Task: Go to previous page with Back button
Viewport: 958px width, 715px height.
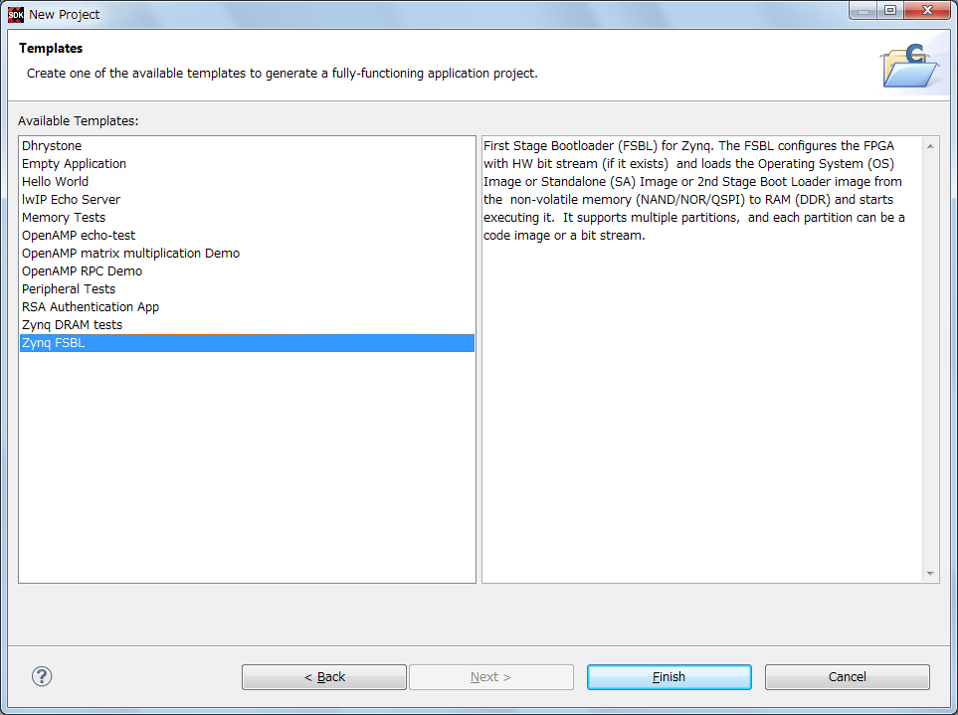Action: (x=323, y=677)
